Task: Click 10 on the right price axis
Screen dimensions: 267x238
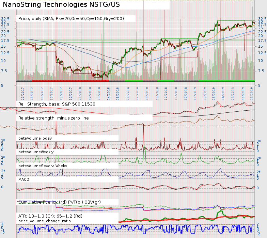Action: coord(261,61)
